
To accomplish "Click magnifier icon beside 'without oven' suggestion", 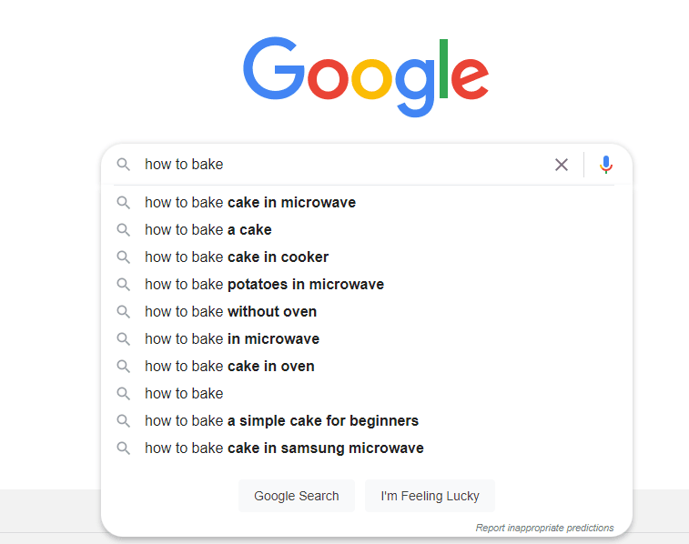I will coord(123,312).
